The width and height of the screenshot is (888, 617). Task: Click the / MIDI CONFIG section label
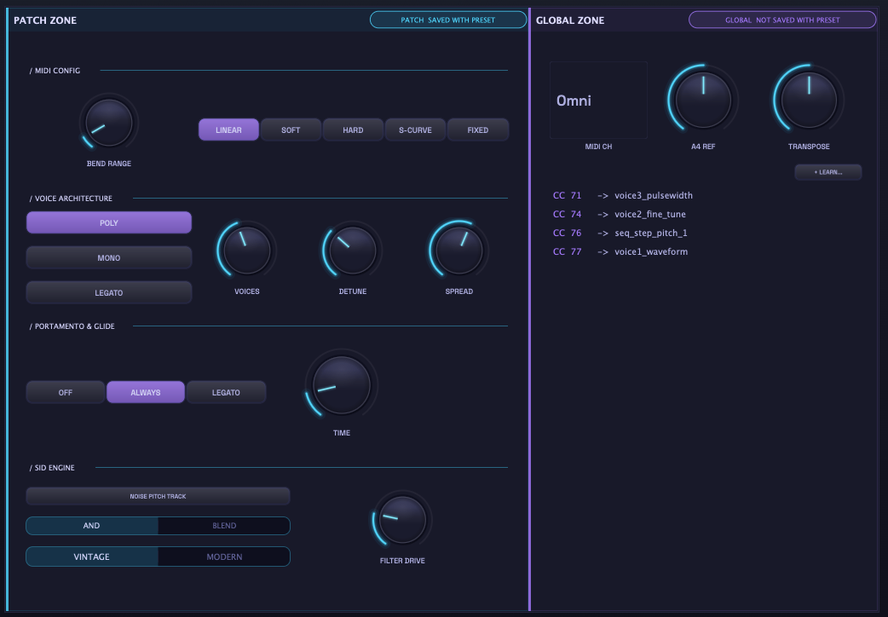point(55,70)
